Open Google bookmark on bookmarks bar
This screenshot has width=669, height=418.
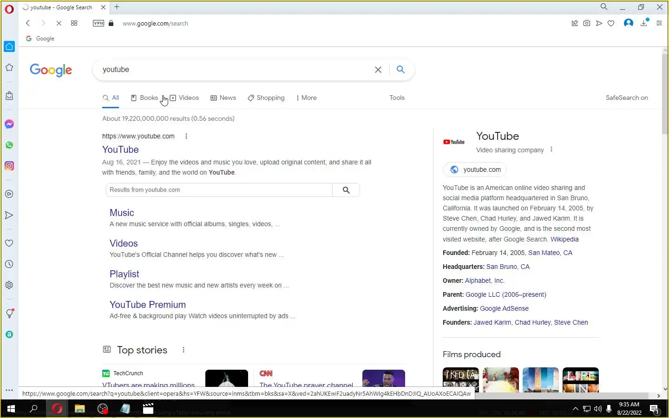(40, 39)
